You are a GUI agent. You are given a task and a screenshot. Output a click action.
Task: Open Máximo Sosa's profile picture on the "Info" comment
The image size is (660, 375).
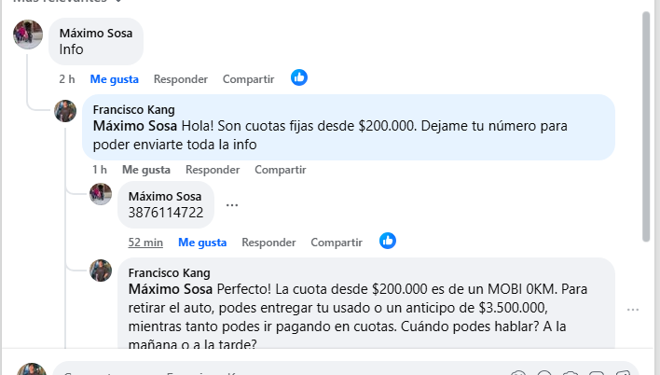coord(28,34)
